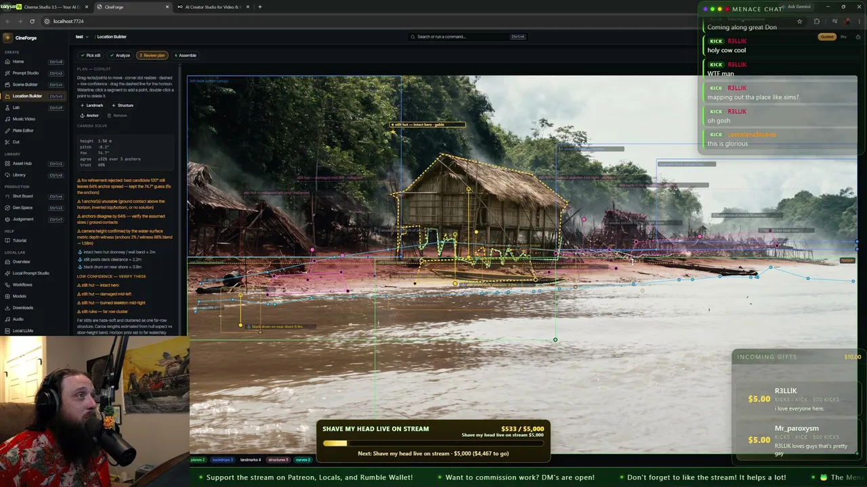867x487 pixels.
Task: Select 'stilt hut — burned skeleton mid-right' warning
Action: click(x=111, y=303)
